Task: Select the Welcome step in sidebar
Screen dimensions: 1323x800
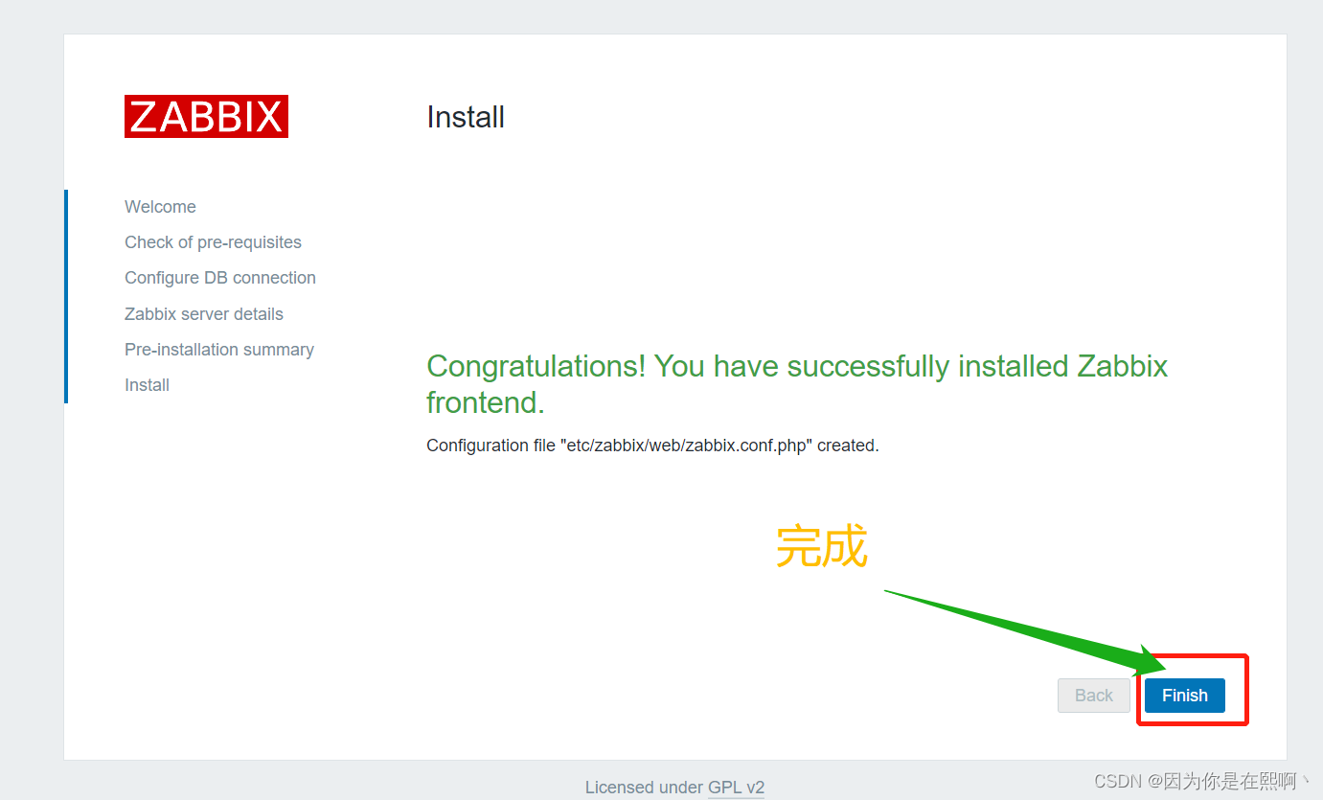Action: (x=160, y=207)
